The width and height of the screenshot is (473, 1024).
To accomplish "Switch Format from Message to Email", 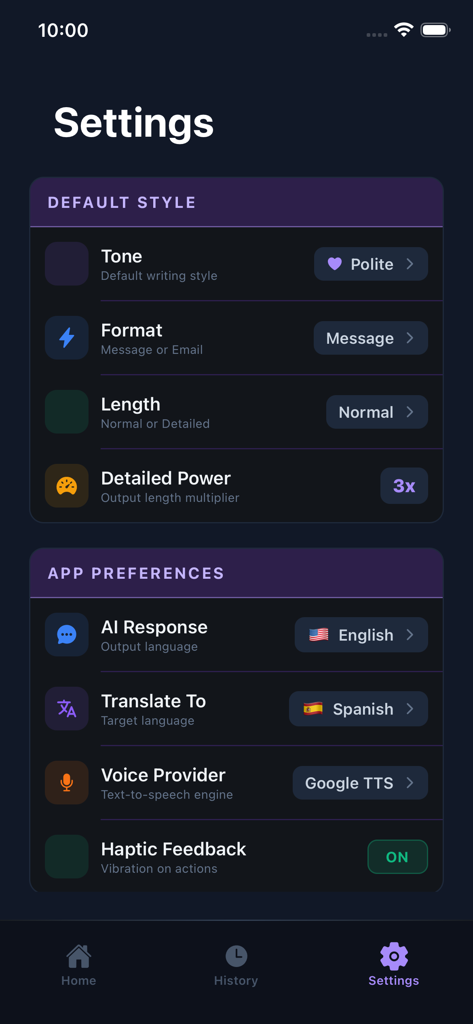I will point(370,338).
